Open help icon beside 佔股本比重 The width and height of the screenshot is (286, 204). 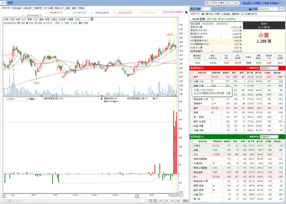coord(213,47)
